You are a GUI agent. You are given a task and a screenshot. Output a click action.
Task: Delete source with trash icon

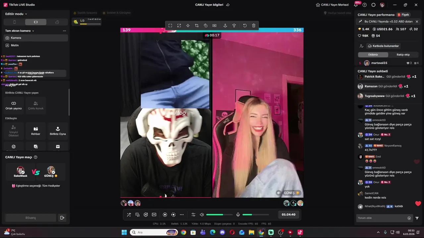pos(254,25)
